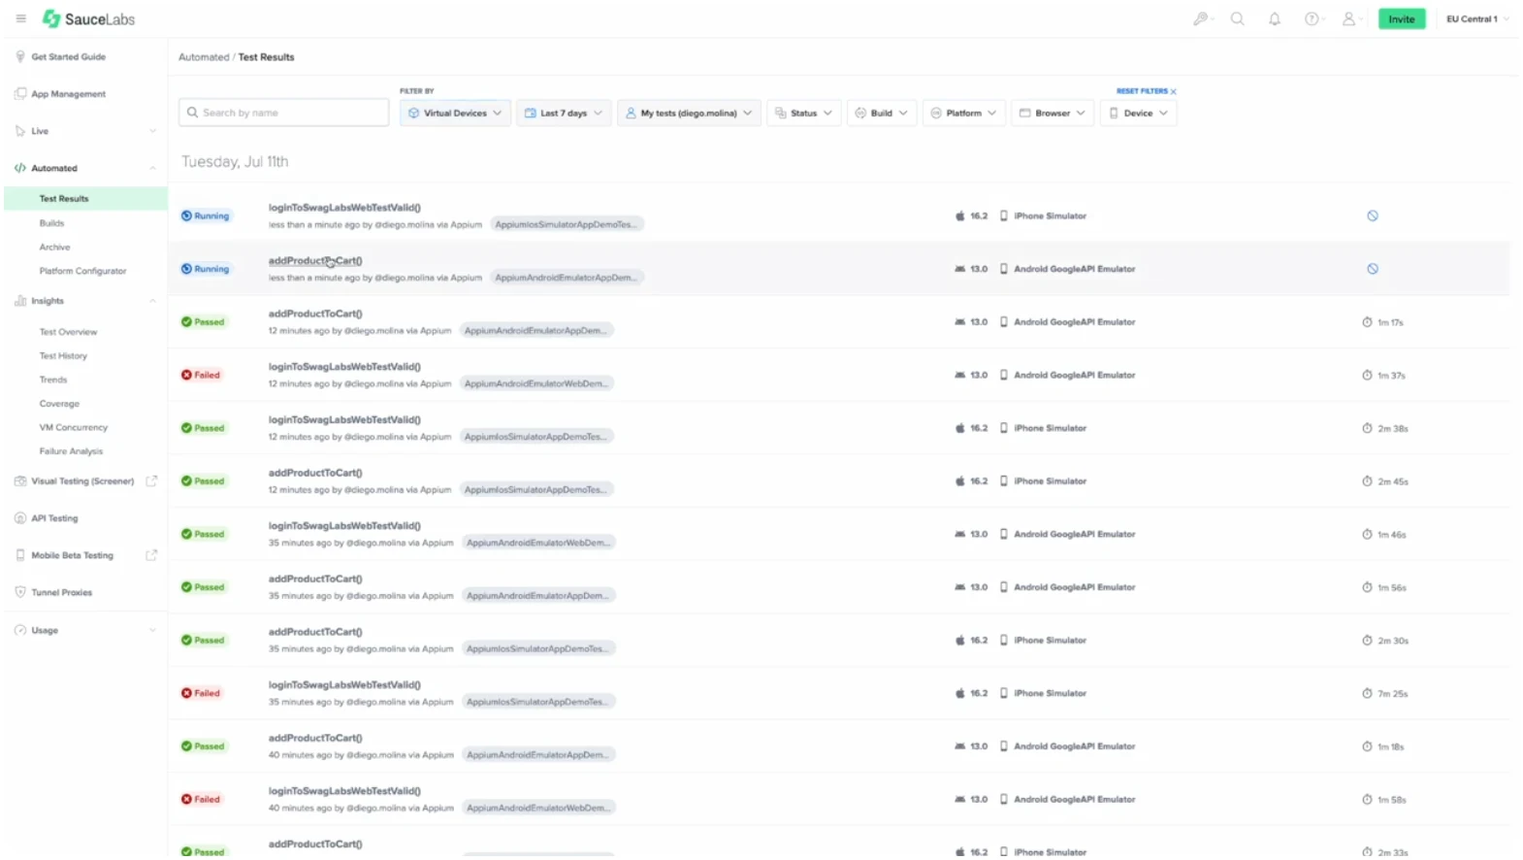Open Test History under Insights
The width and height of the screenshot is (1523, 860).
pos(63,356)
